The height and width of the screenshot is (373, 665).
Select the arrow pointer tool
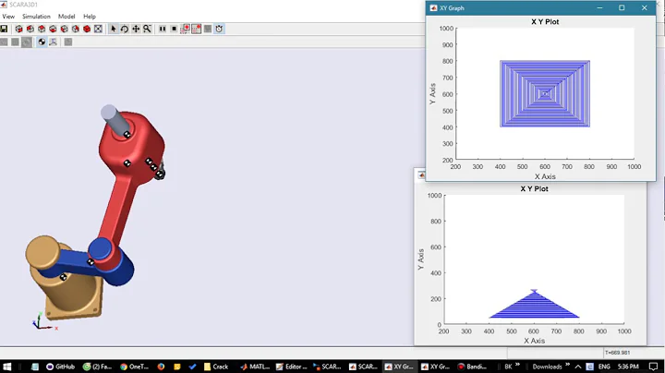pyautogui.click(x=114, y=29)
